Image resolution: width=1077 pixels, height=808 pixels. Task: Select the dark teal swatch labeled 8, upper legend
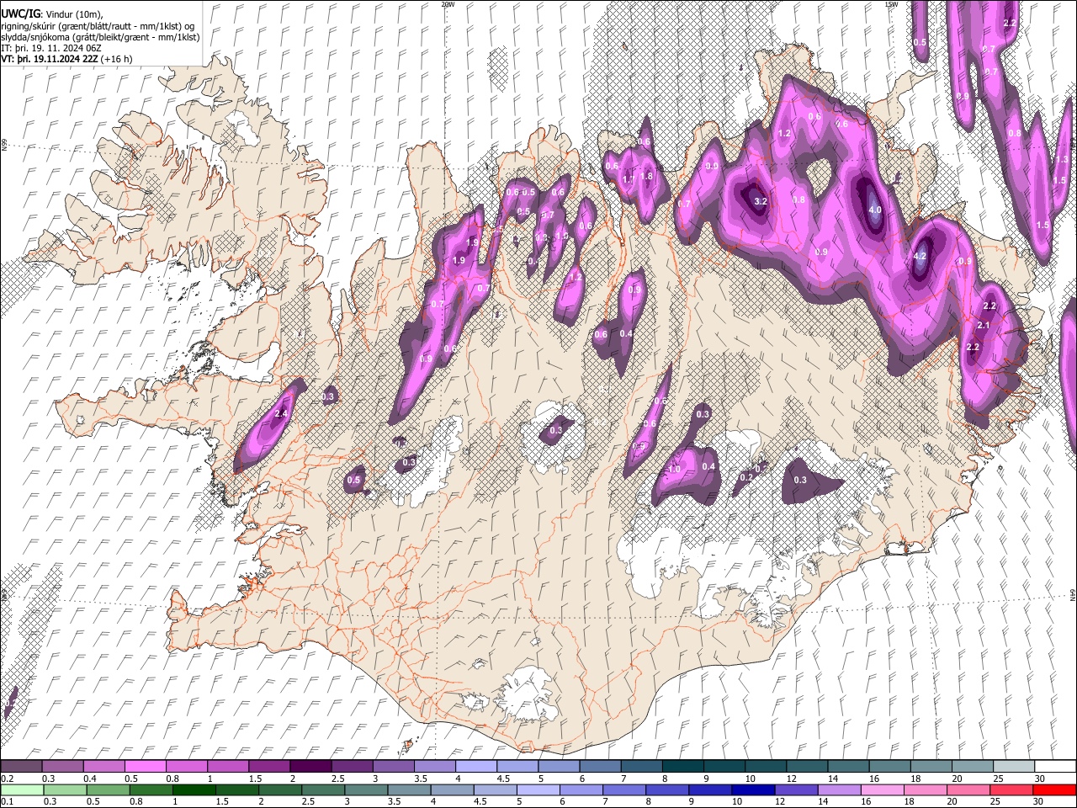pyautogui.click(x=683, y=766)
